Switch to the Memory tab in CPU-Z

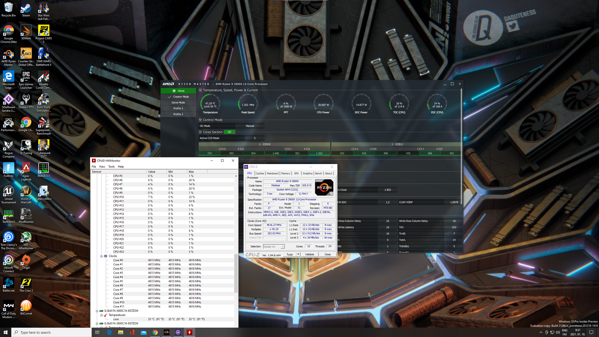(x=285, y=173)
